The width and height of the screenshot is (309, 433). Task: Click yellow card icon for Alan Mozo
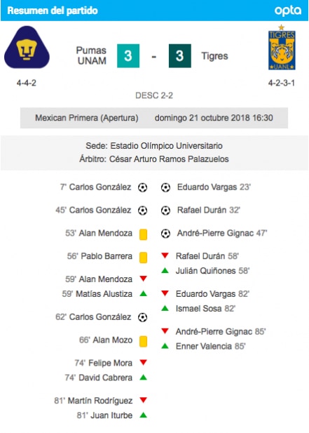[143, 341]
